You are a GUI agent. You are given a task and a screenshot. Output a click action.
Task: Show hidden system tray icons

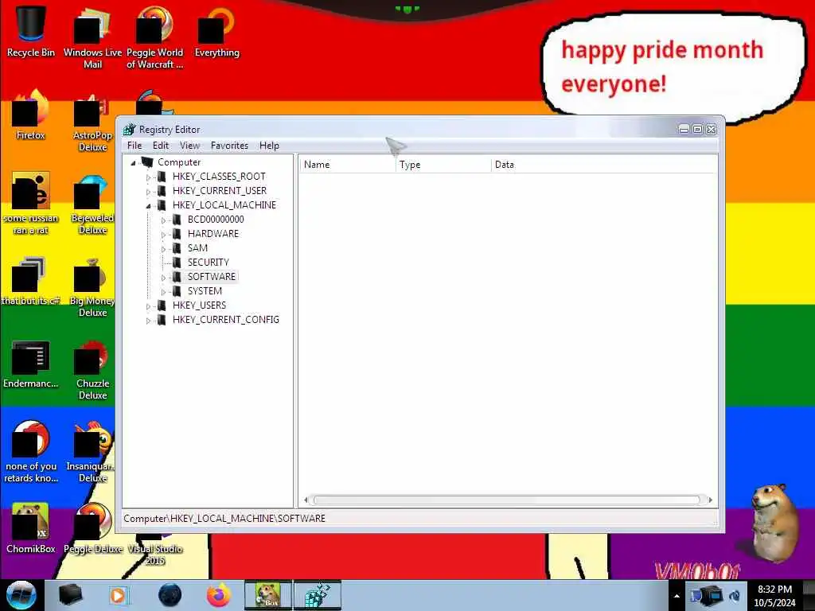pyautogui.click(x=677, y=596)
